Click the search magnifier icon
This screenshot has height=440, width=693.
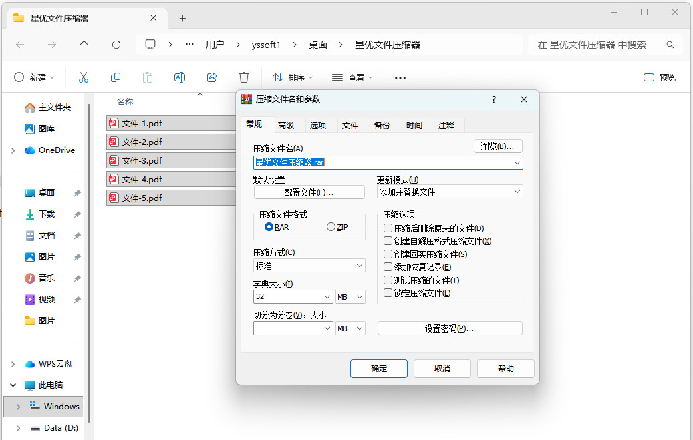pyautogui.click(x=670, y=45)
